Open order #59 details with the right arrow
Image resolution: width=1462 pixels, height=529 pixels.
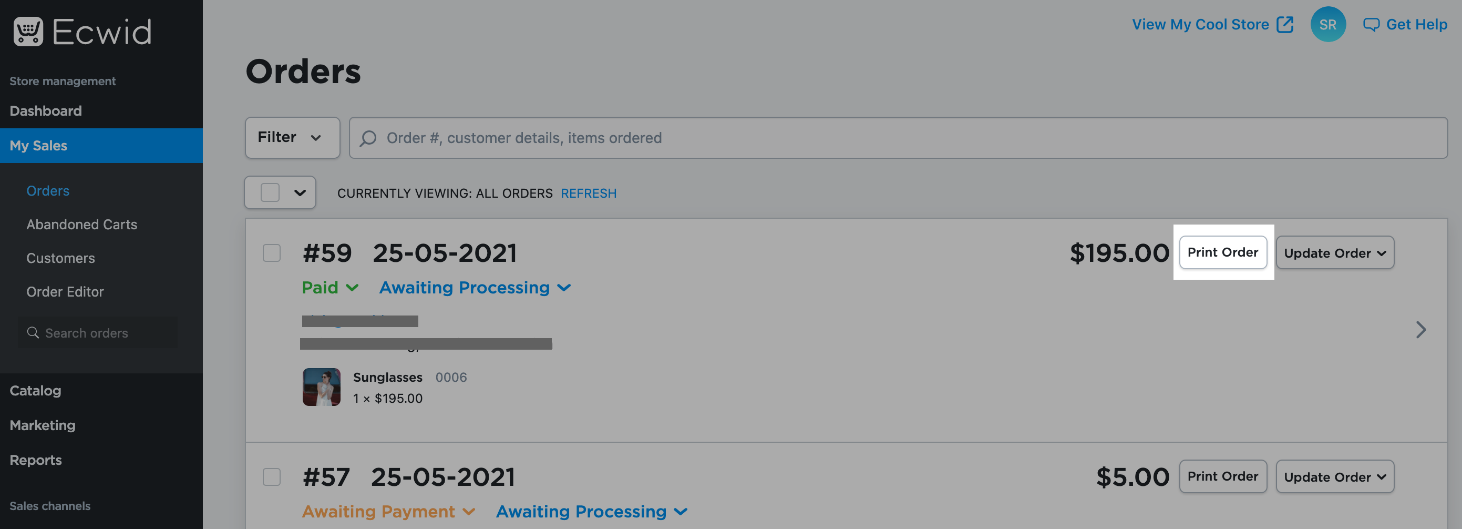coord(1420,330)
